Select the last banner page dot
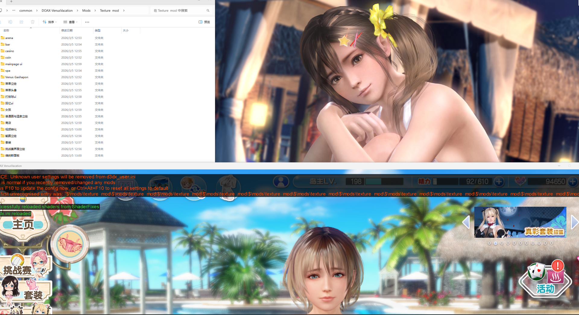This screenshot has width=579, height=315. tap(552, 243)
